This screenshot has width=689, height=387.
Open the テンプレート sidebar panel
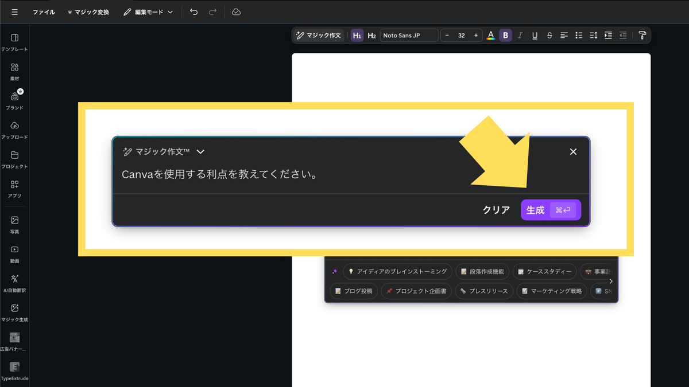[x=14, y=42]
